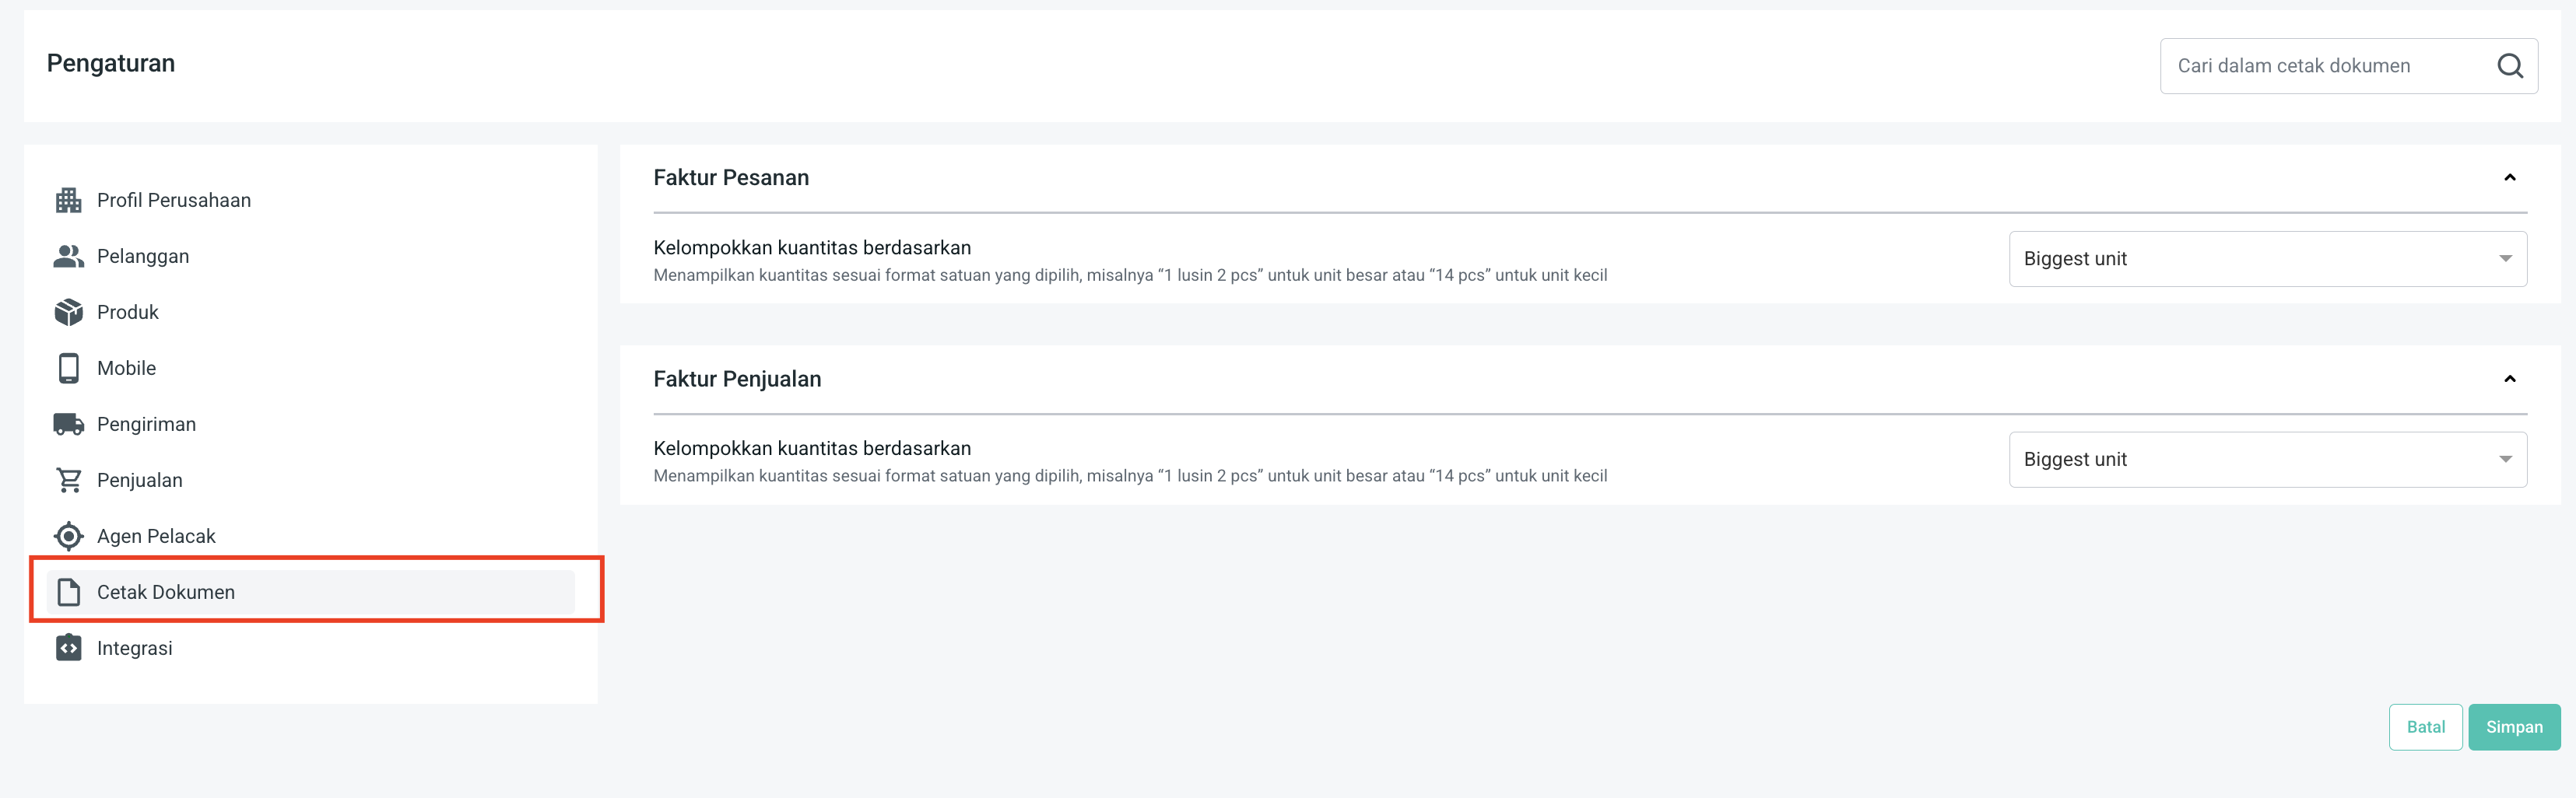This screenshot has width=2576, height=798.
Task: Collapse the Faktur Pesanan section
Action: pos(2509,178)
